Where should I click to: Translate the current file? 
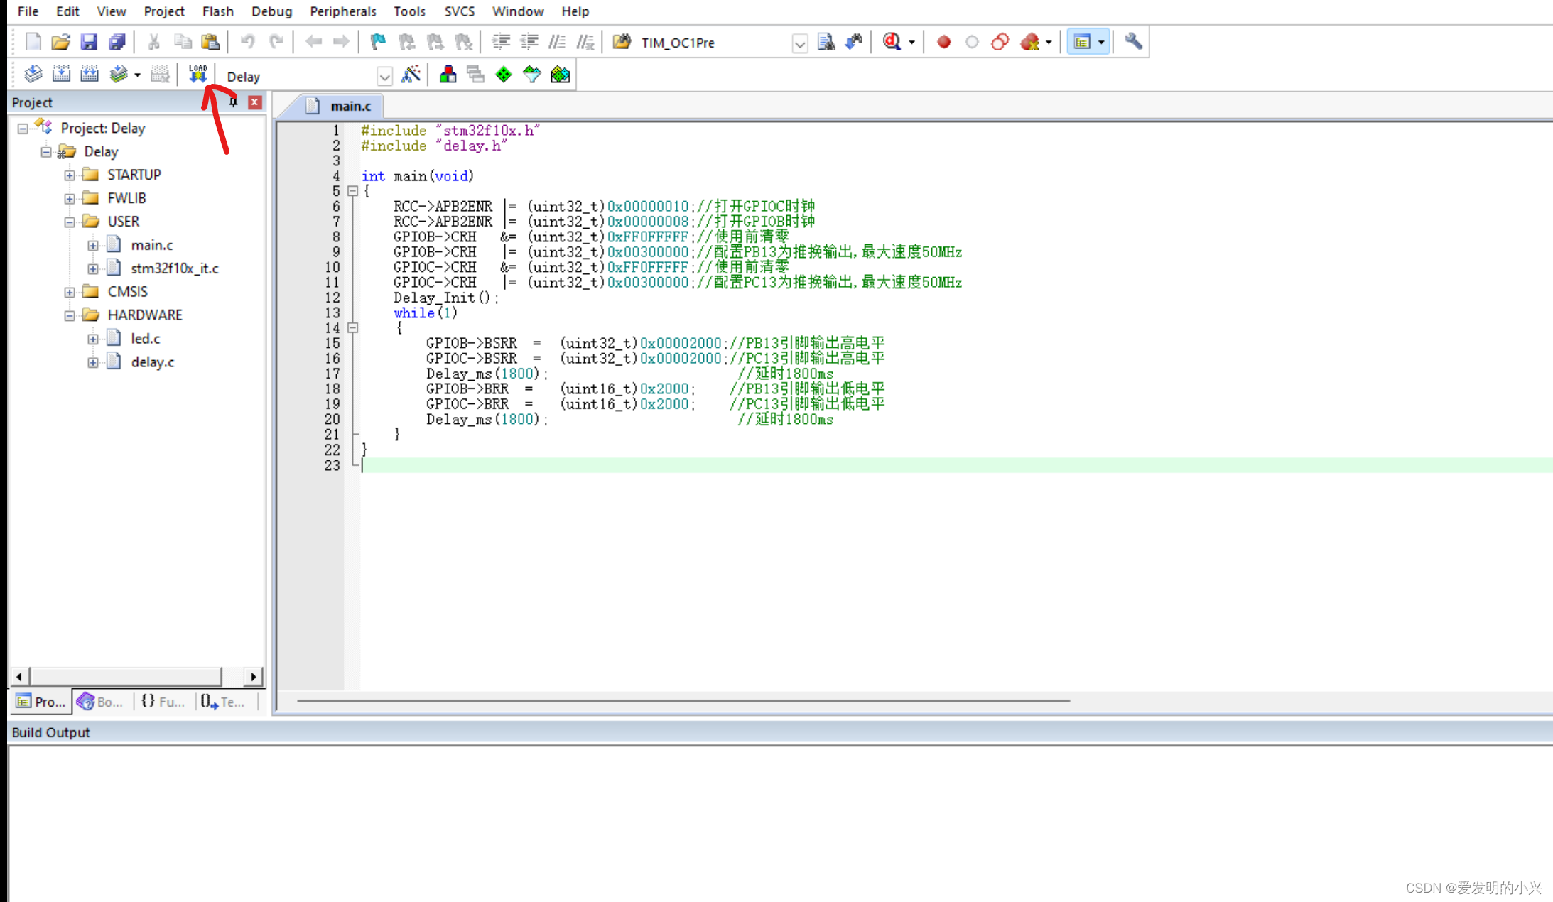(33, 75)
